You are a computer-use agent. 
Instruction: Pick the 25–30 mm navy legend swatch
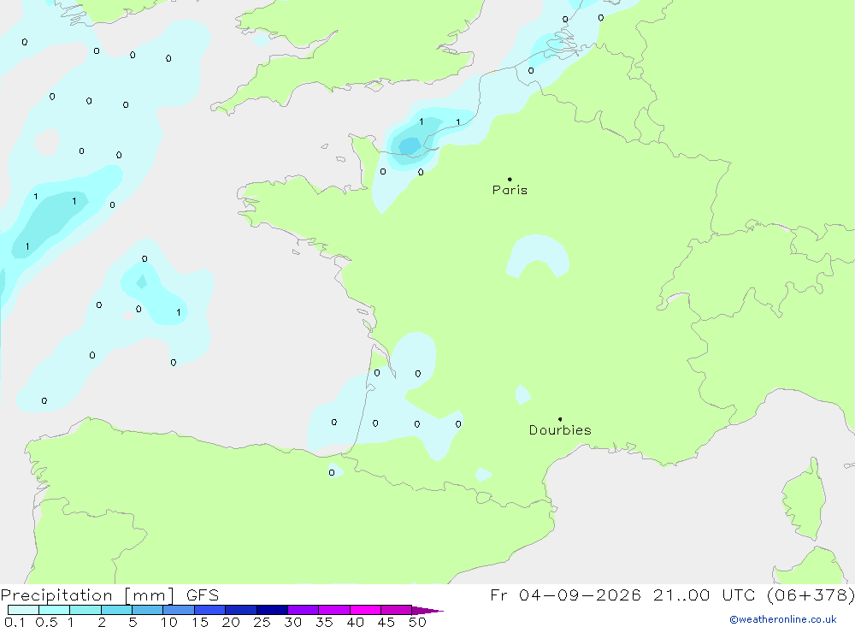click(272, 610)
